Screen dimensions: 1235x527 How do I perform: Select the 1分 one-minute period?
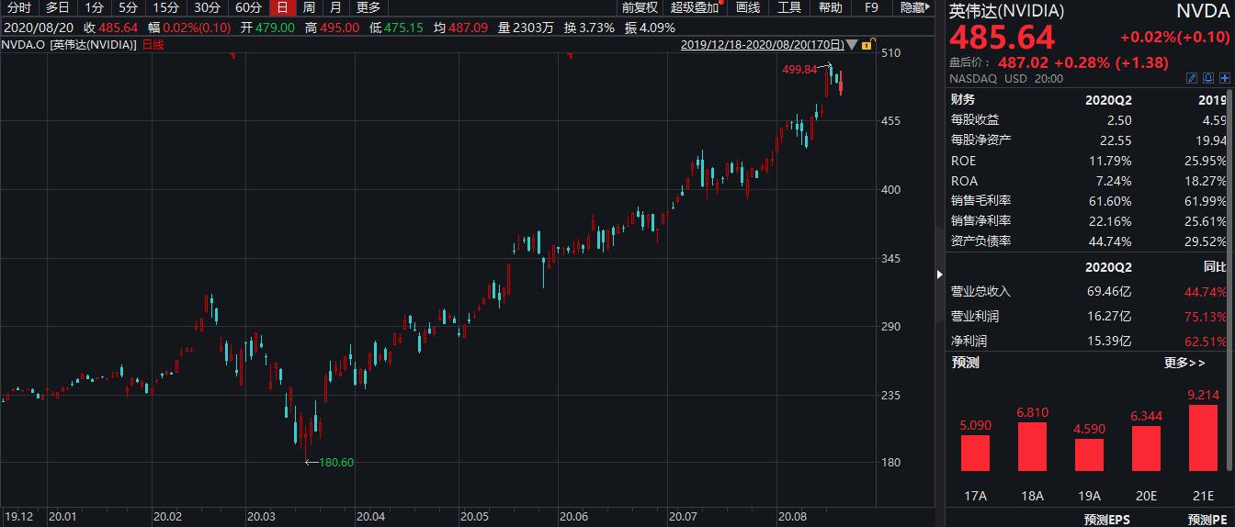[x=95, y=7]
